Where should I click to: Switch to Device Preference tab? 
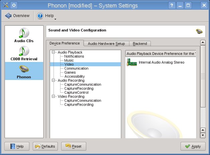coord(65,43)
